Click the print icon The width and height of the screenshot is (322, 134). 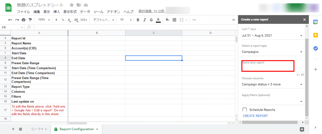tap(24, 20)
